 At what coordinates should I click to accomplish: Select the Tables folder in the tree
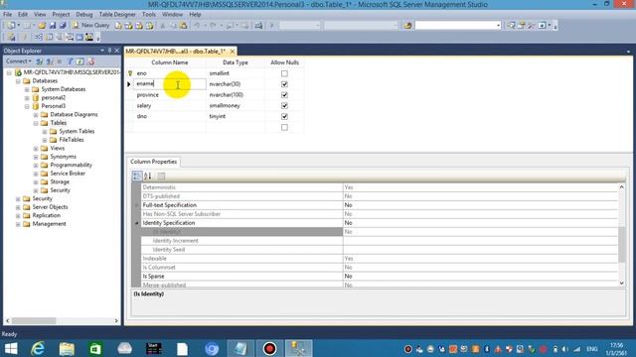[x=59, y=123]
